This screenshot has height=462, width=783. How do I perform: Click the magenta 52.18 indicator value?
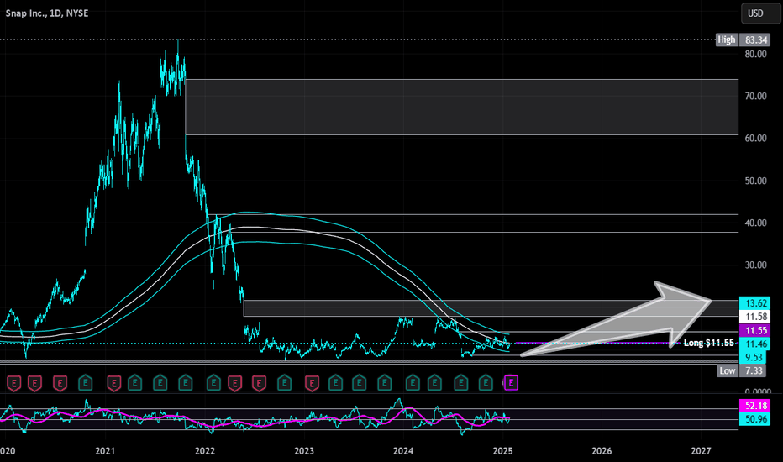click(754, 406)
